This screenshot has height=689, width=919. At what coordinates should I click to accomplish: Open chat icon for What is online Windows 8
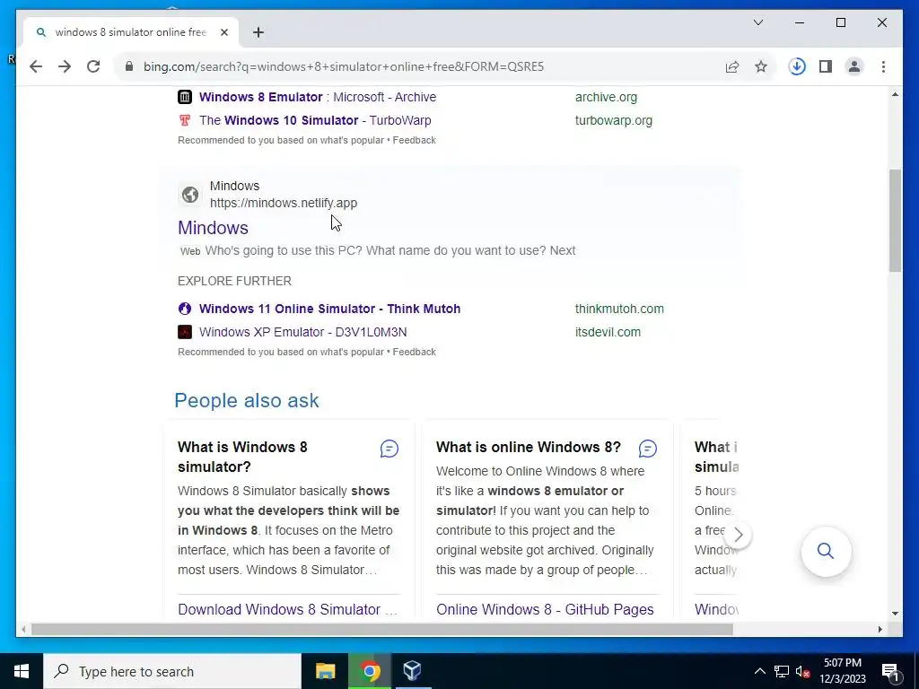[648, 449]
